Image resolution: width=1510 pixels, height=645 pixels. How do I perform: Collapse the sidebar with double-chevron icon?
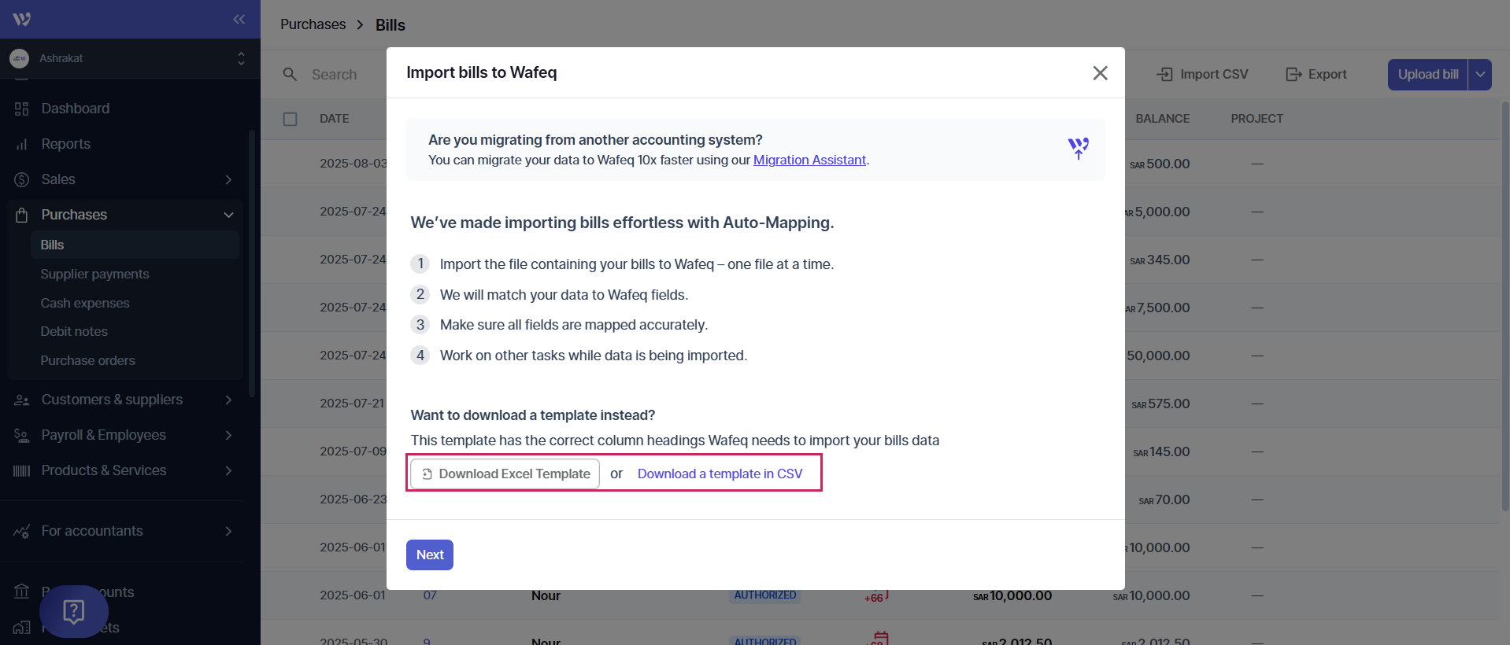click(x=239, y=19)
